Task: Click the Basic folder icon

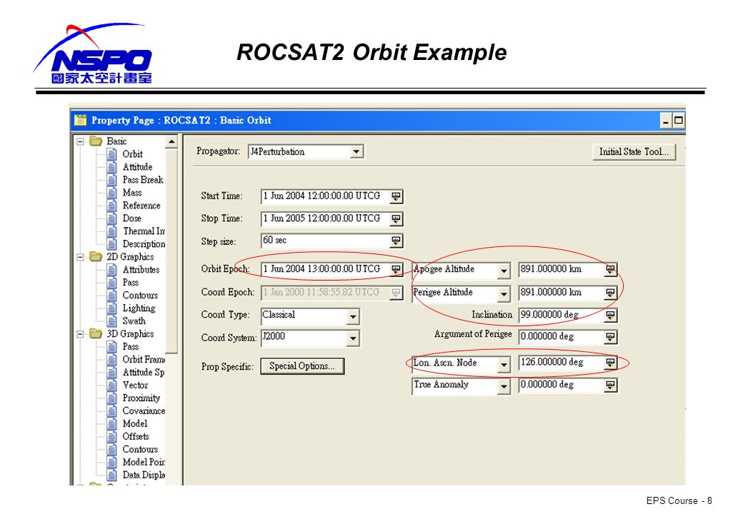Action: tap(96, 141)
